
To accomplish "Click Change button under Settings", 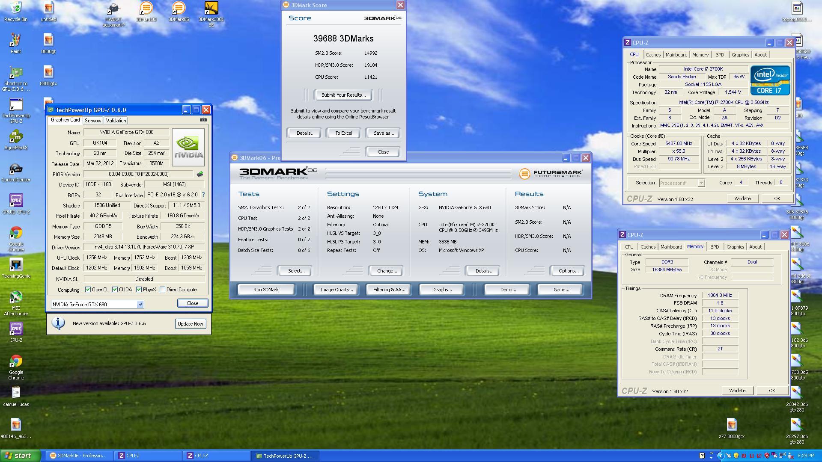I will [x=387, y=271].
